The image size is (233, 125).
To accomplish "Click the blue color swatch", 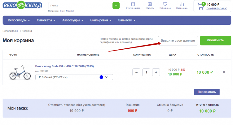I will [x=101, y=77].
